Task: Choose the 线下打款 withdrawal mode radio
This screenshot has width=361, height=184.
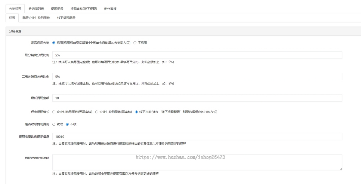Action: pyautogui.click(x=137, y=112)
